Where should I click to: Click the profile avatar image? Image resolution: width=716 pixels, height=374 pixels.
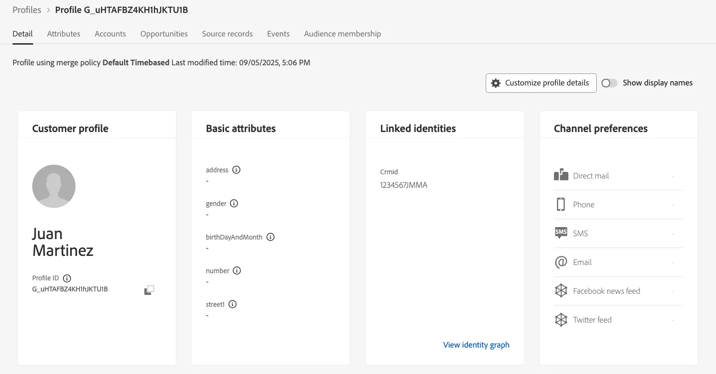pyautogui.click(x=54, y=186)
